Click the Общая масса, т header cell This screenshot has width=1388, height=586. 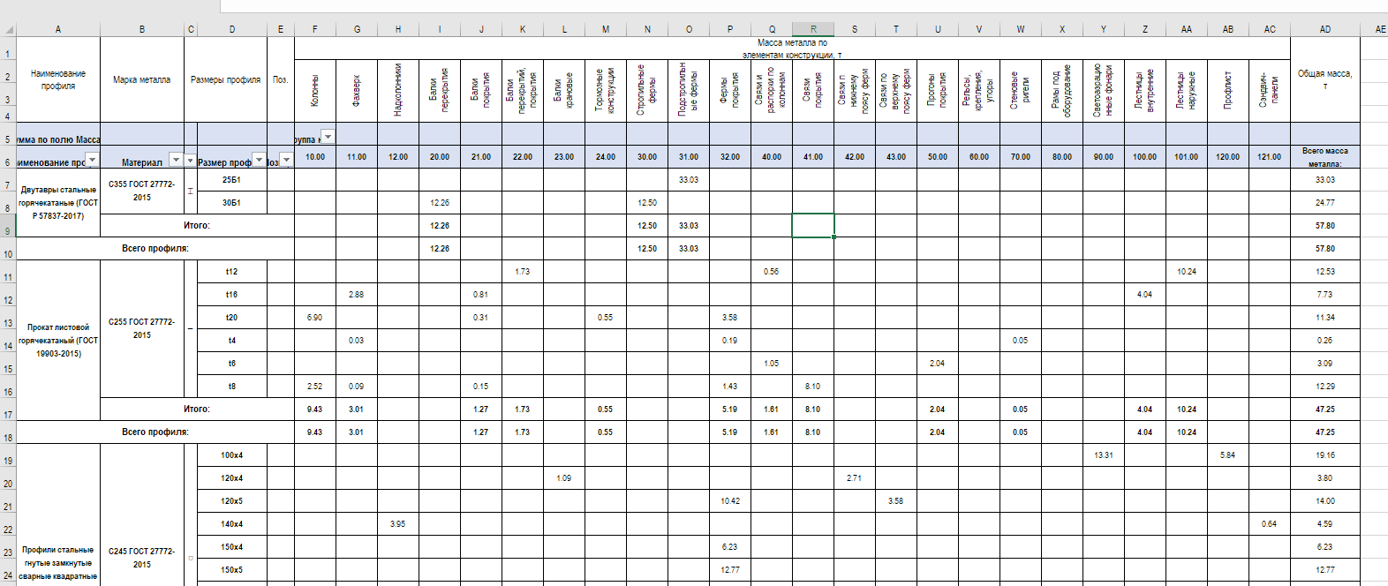click(1324, 79)
